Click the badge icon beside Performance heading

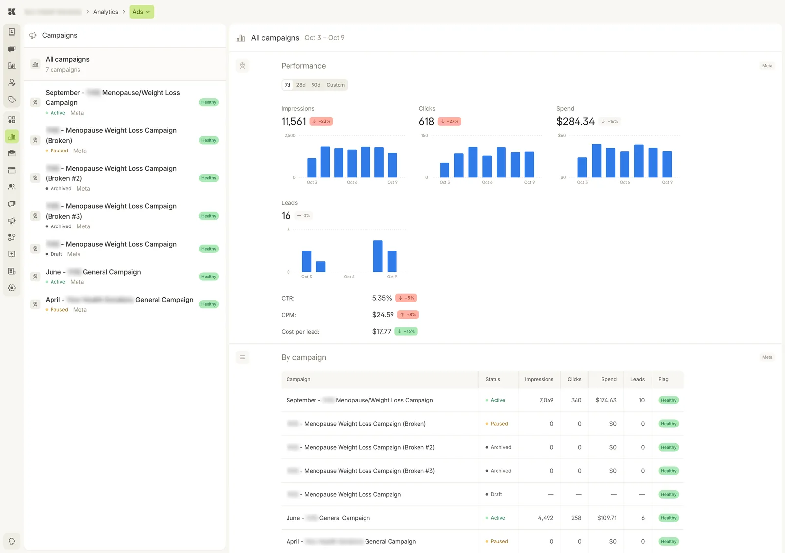coord(242,66)
